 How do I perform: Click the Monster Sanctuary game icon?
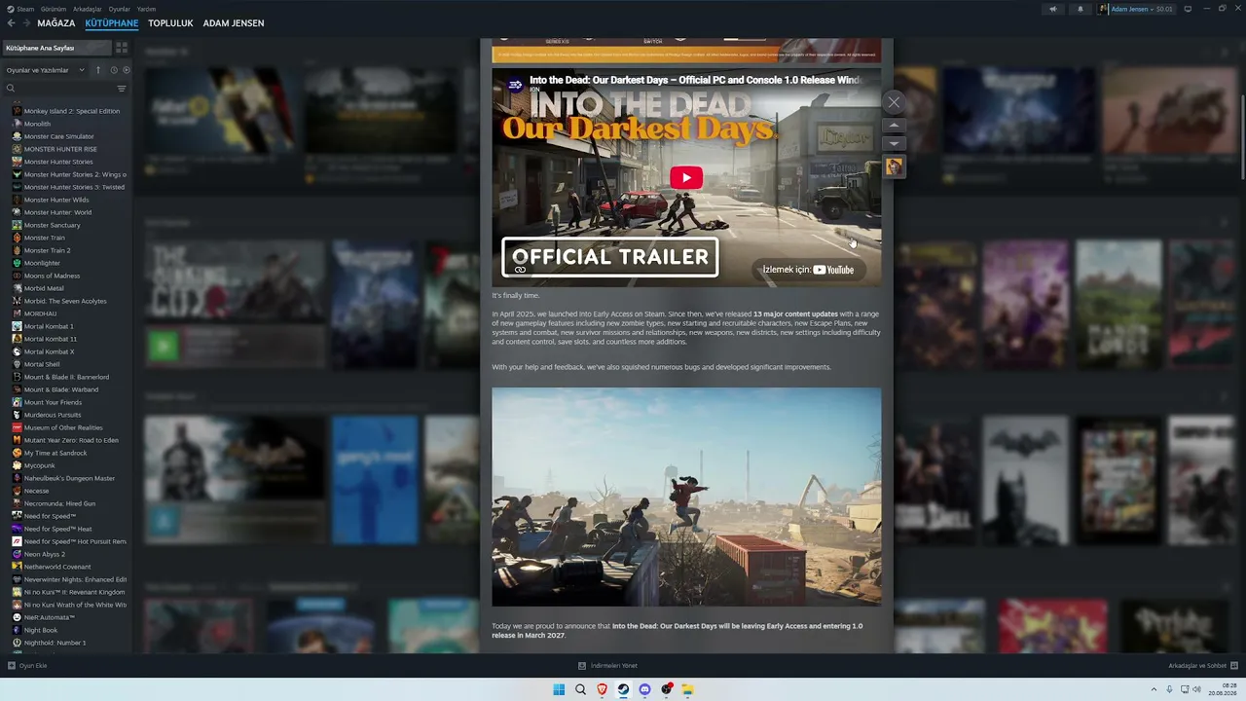17,225
